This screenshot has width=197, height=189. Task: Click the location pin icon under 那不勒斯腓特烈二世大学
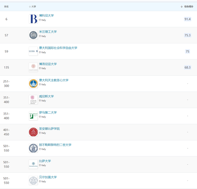pos(40,149)
